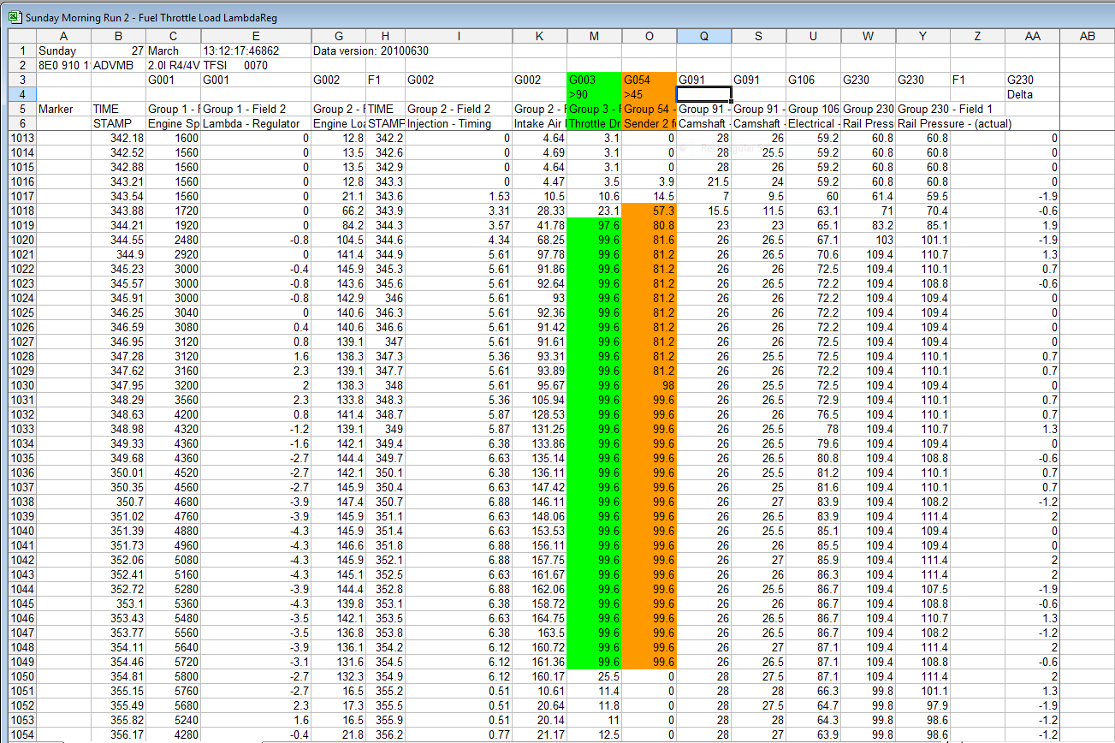Click the '13:12:17:46862' time cell

256,51
